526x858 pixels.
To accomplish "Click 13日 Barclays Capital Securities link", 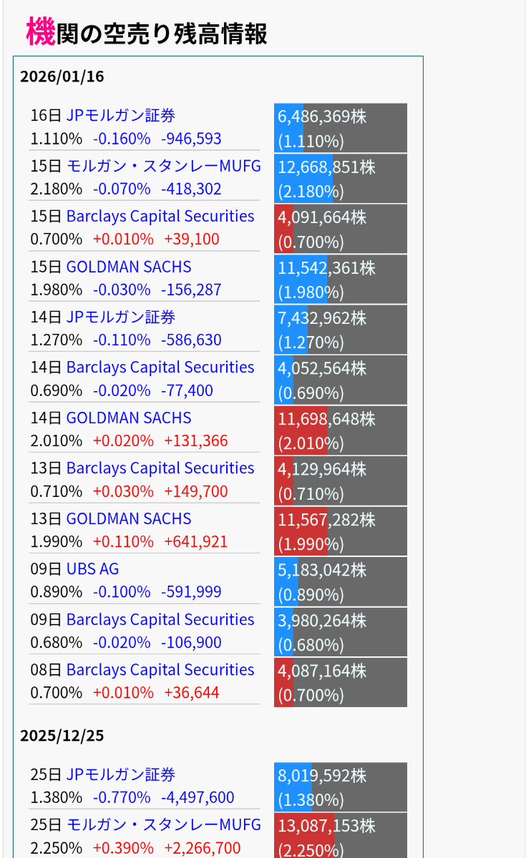I will (x=160, y=468).
